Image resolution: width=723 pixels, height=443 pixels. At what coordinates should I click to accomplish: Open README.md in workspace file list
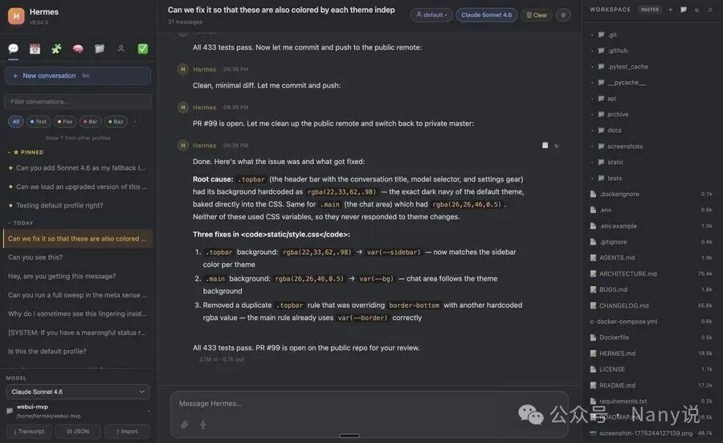coord(617,385)
